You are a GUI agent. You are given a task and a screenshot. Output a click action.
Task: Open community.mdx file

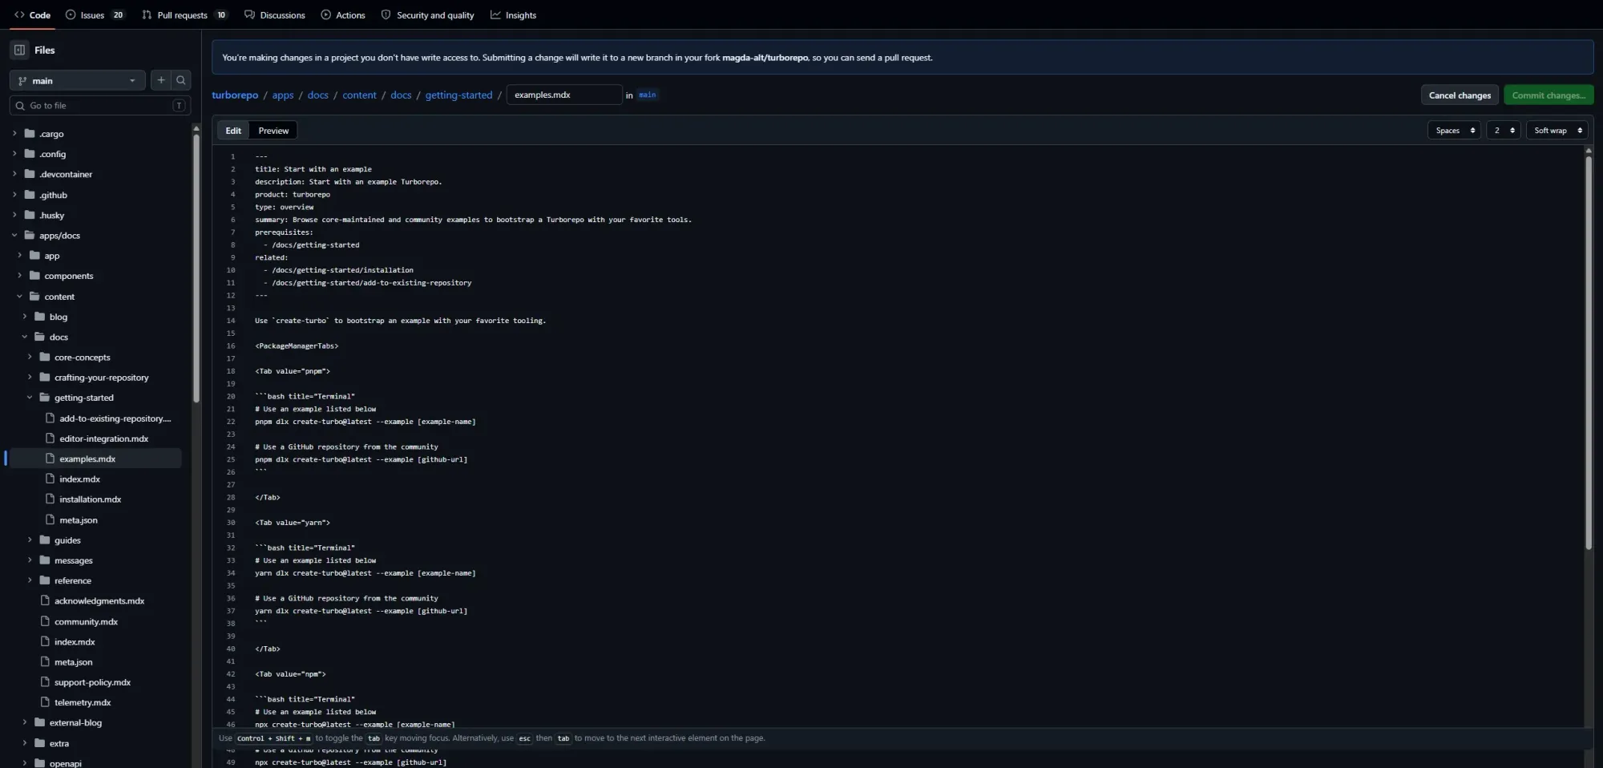[x=86, y=621]
